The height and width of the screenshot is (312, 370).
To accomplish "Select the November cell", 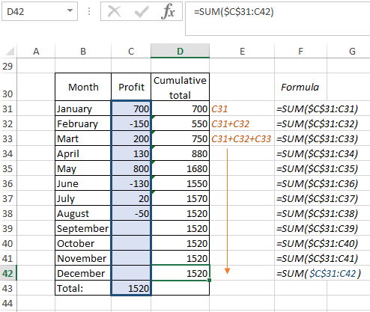I will (x=83, y=258).
